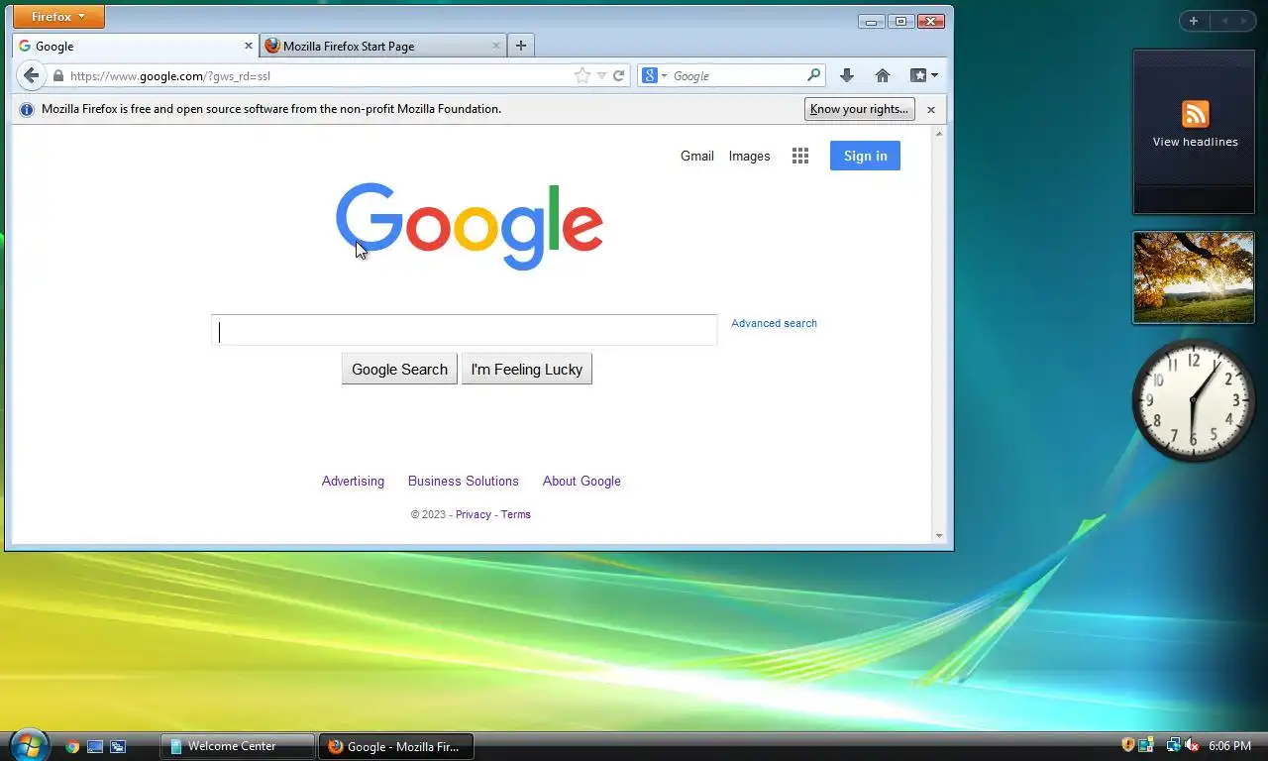Open Google Images link

[749, 156]
